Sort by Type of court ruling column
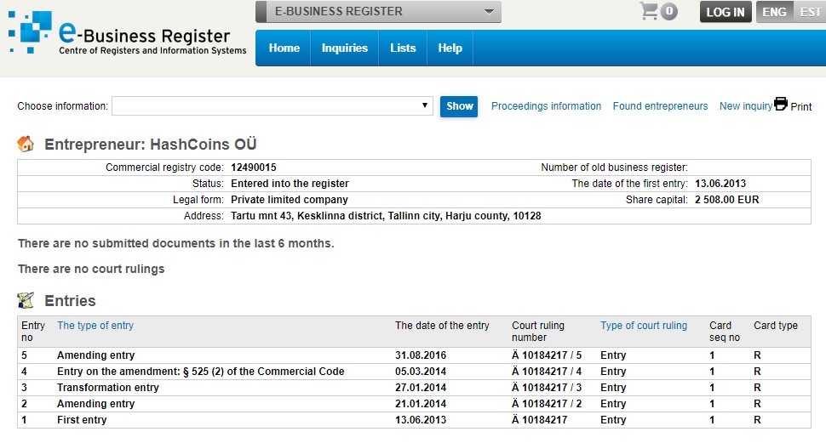Screen dimensions: 826x443 click(644, 325)
